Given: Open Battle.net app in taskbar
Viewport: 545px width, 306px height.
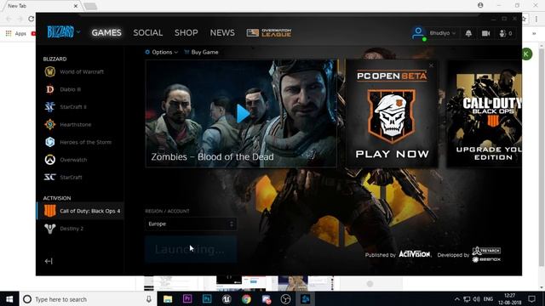Looking at the screenshot, I should click(x=306, y=299).
